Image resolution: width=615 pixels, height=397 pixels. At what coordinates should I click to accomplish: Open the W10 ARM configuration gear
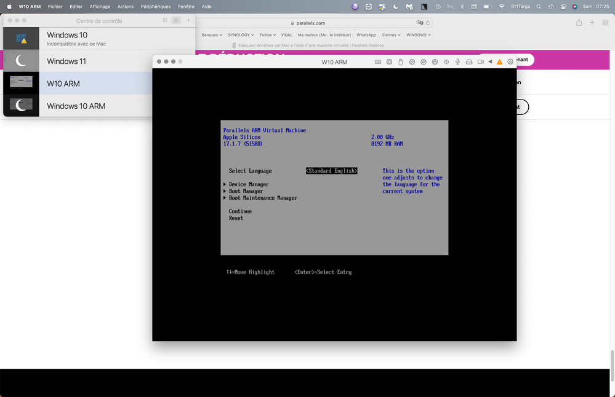click(510, 61)
